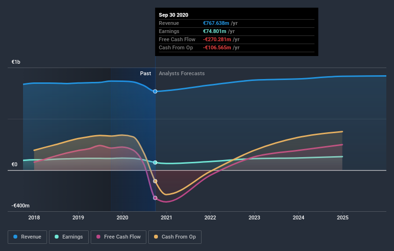Screen dimensions: 394x251
Task: Click the €767.638m revenue value
Action: click(216, 23)
